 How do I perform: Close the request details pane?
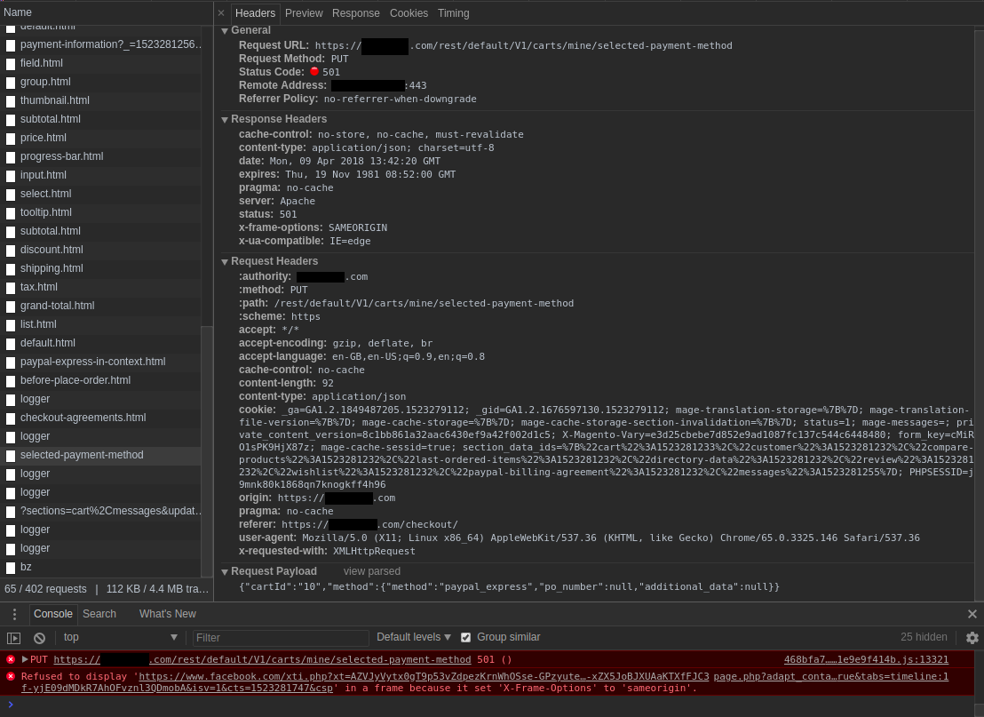pyautogui.click(x=221, y=13)
